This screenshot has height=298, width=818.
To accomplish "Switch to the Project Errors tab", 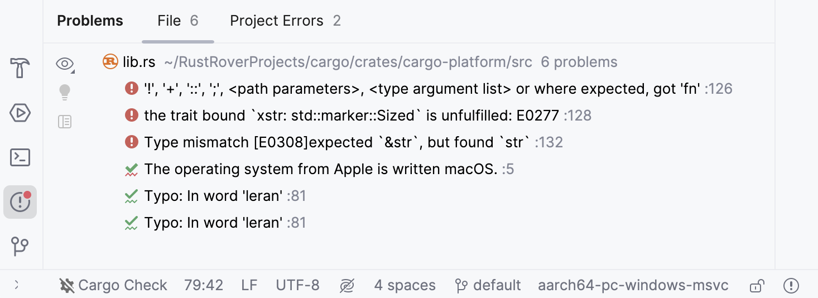I will pyautogui.click(x=285, y=21).
